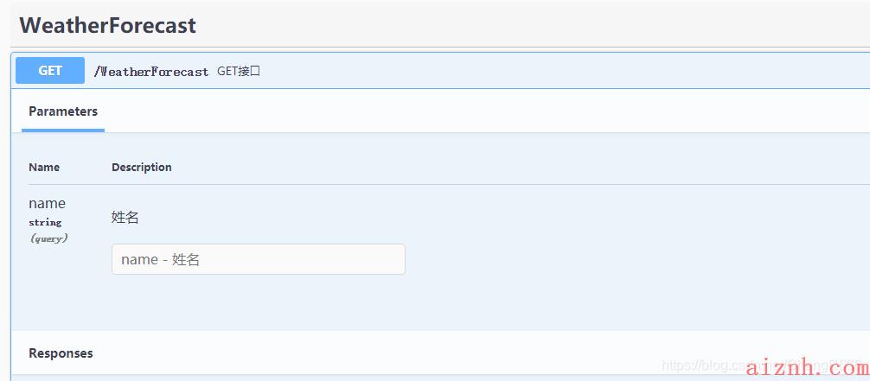This screenshot has height=381, width=870.
Task: Select the /WeatherForecast endpoint path
Action: click(x=151, y=72)
